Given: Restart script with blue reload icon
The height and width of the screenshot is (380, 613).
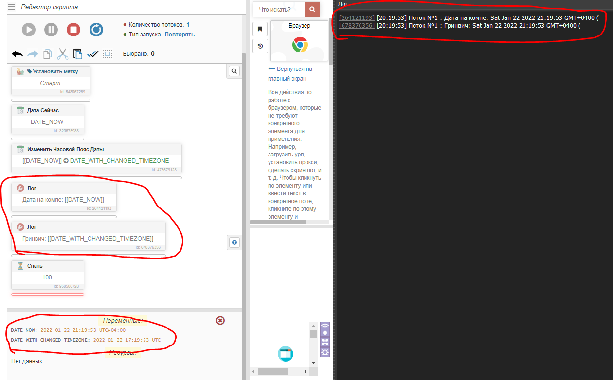Looking at the screenshot, I should coord(96,30).
